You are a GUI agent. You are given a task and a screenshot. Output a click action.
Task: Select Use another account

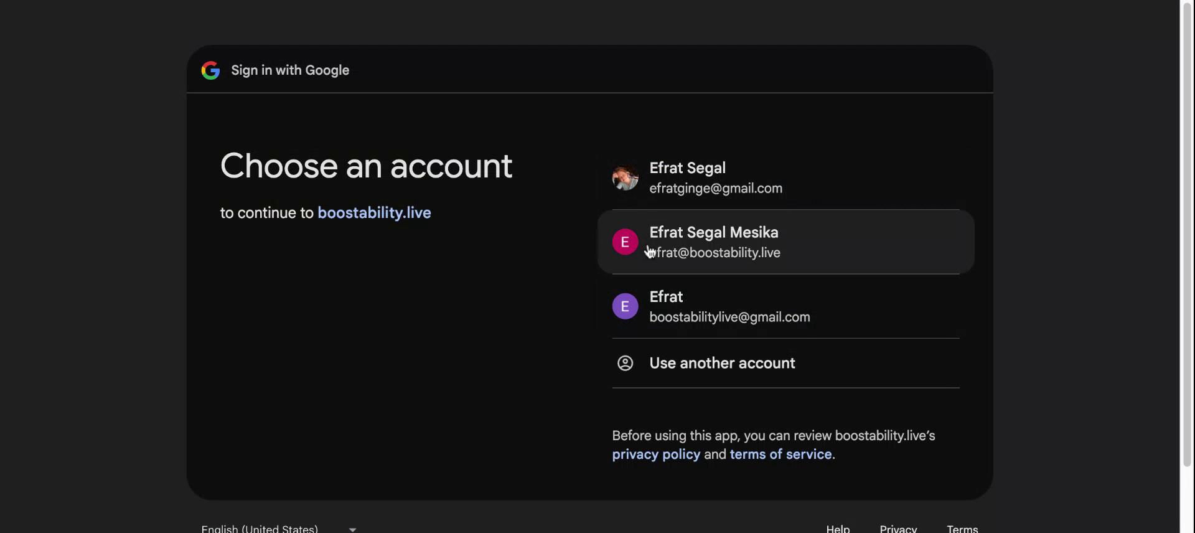[785, 363]
